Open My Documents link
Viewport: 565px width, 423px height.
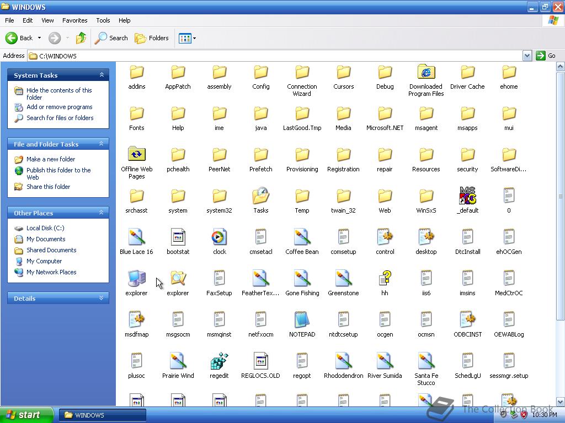point(46,239)
